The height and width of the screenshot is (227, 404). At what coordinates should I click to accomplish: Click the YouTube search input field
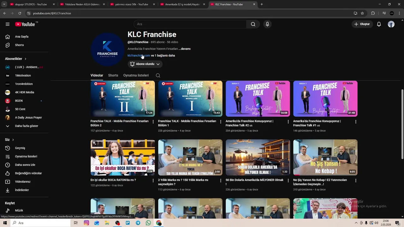(x=190, y=24)
